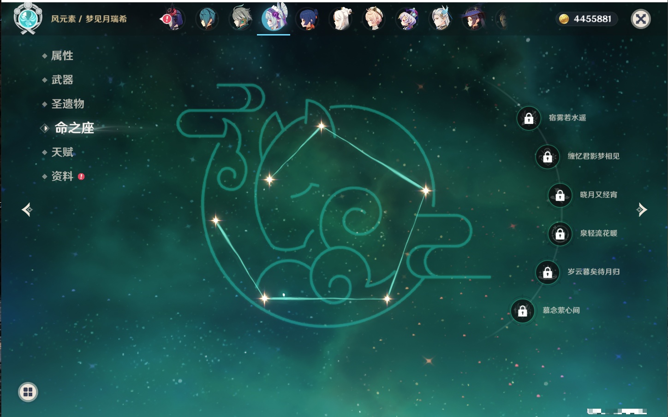Click the constellation name 缠忆君影梦相见
The image size is (668, 417).
[593, 156]
